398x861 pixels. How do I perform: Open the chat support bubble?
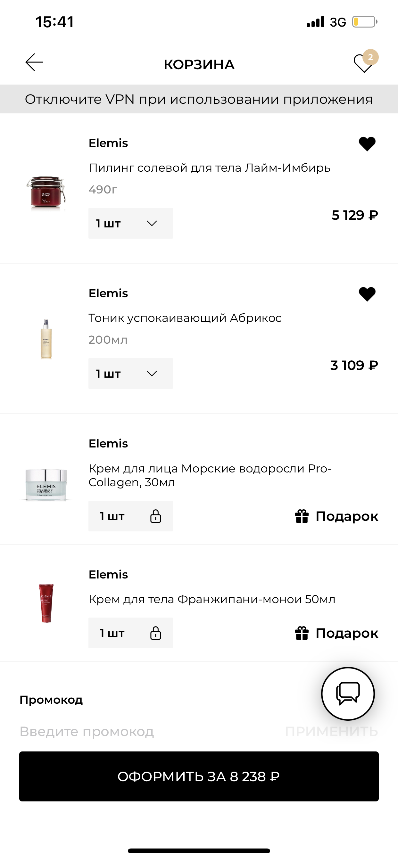(x=348, y=693)
